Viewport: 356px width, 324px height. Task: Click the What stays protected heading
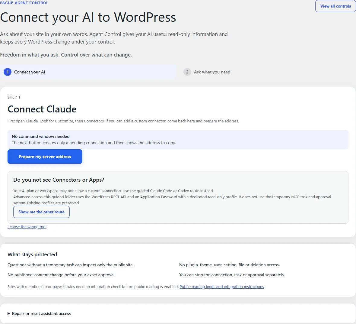pyautogui.click(x=32, y=254)
